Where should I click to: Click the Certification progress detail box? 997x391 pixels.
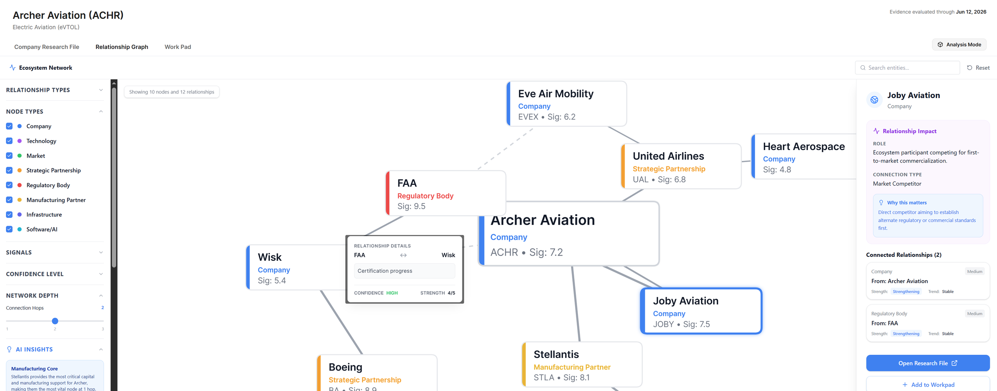click(x=404, y=271)
